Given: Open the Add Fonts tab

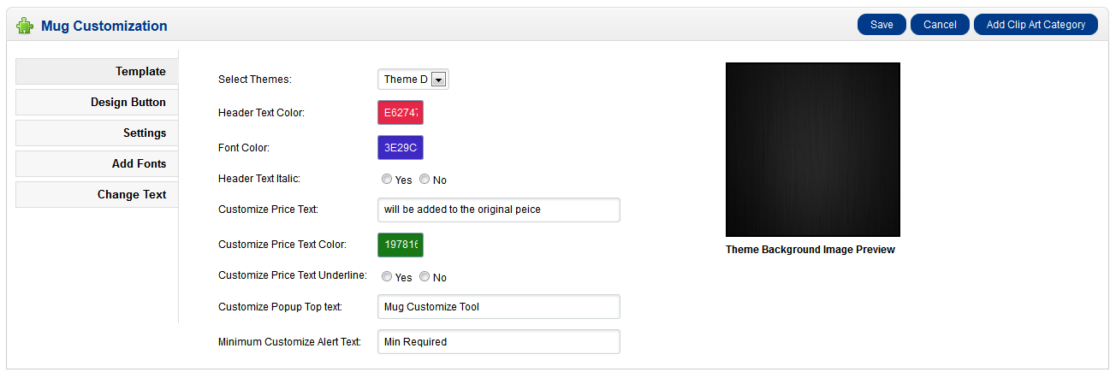Looking at the screenshot, I should (x=97, y=163).
